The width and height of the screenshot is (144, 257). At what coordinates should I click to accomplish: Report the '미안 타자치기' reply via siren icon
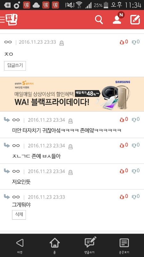[x=70, y=121]
